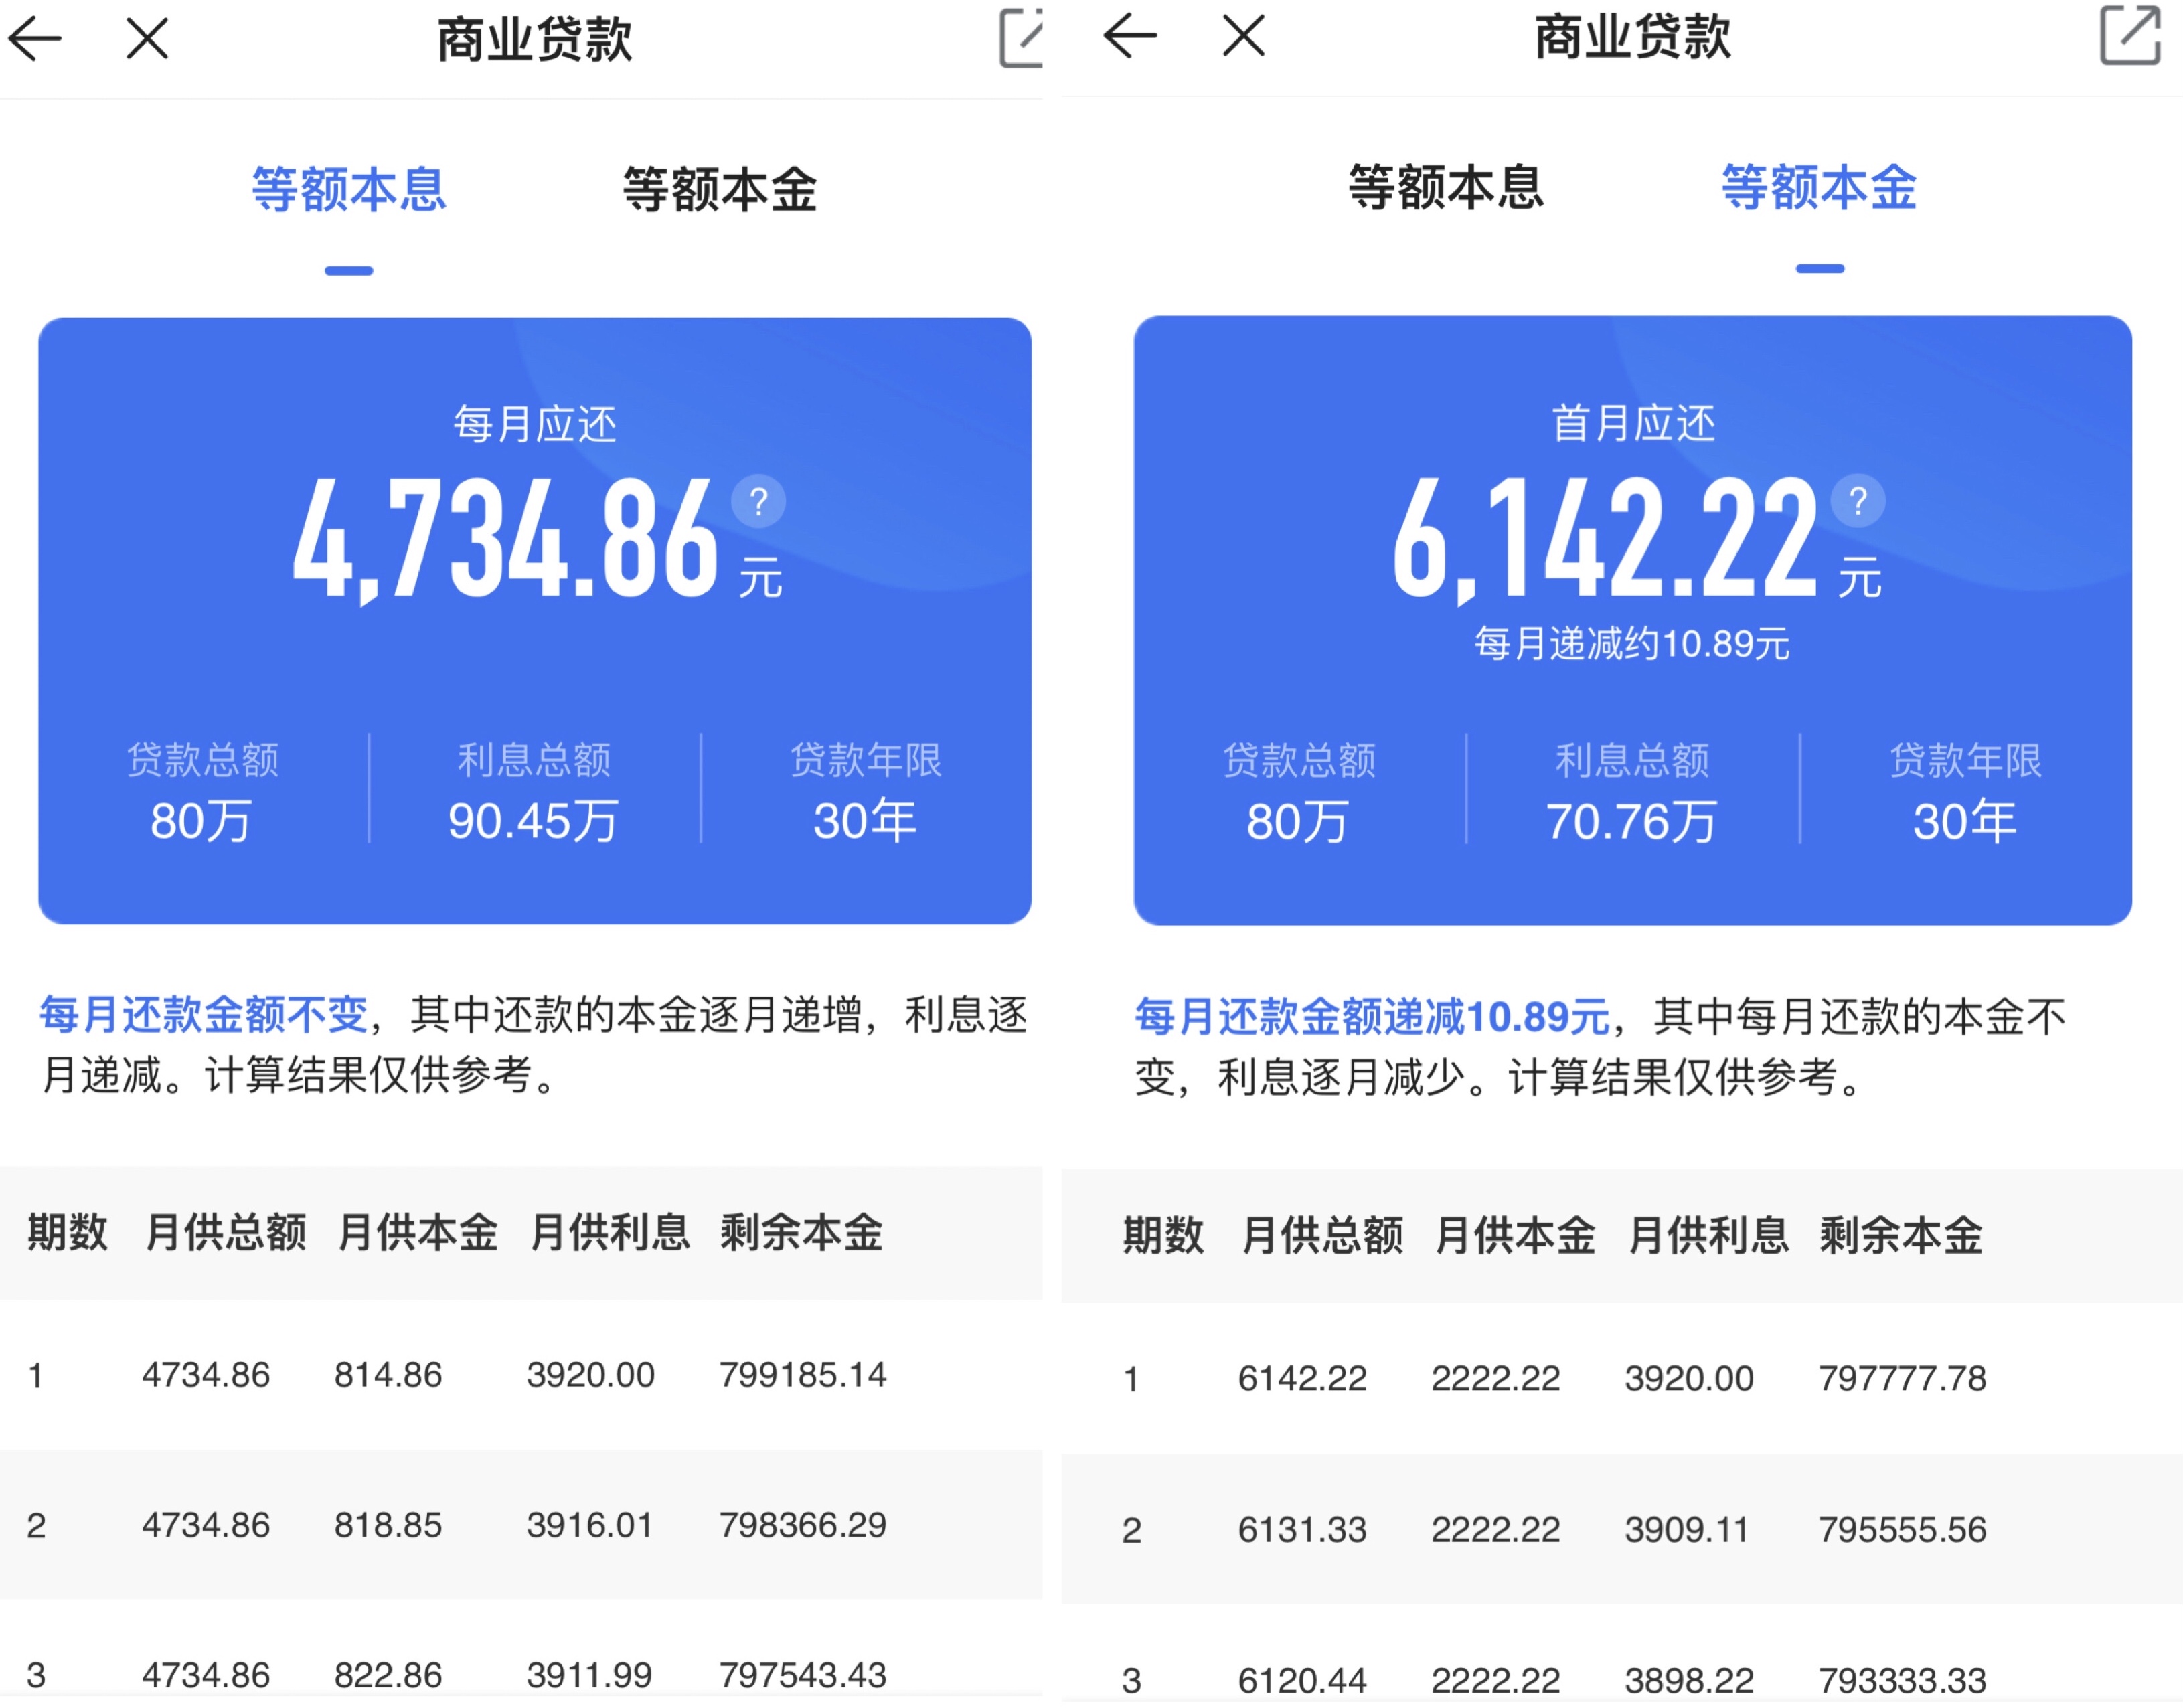
Task: Tap 商业贷款 title in left screen
Action: [535, 40]
